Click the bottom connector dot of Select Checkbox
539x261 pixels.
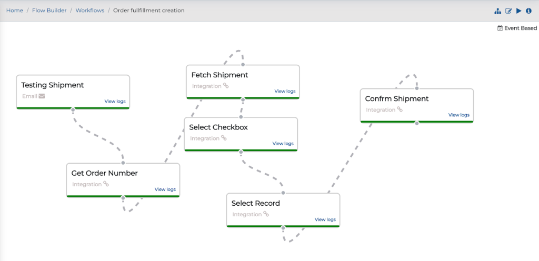point(241,152)
